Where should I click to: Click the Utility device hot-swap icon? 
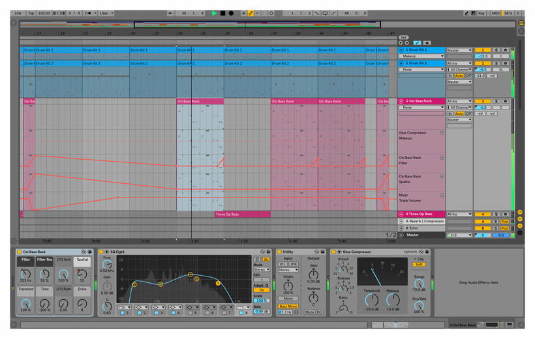point(316,252)
